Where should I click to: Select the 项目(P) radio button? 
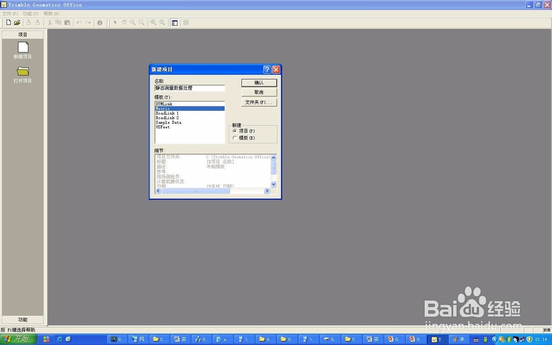click(x=235, y=131)
